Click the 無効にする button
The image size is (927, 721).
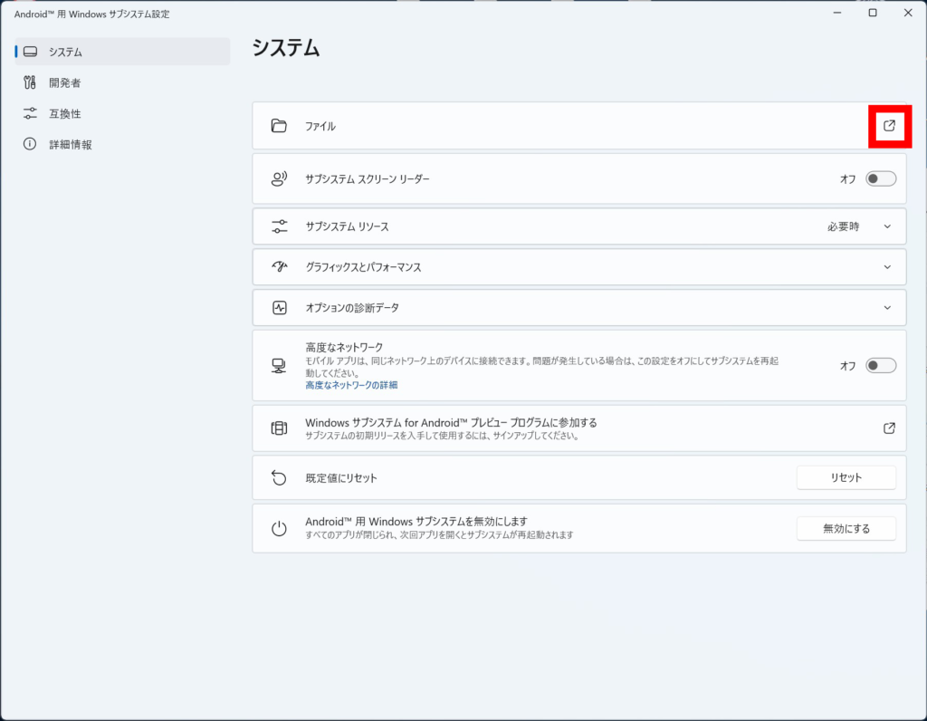pyautogui.click(x=846, y=528)
